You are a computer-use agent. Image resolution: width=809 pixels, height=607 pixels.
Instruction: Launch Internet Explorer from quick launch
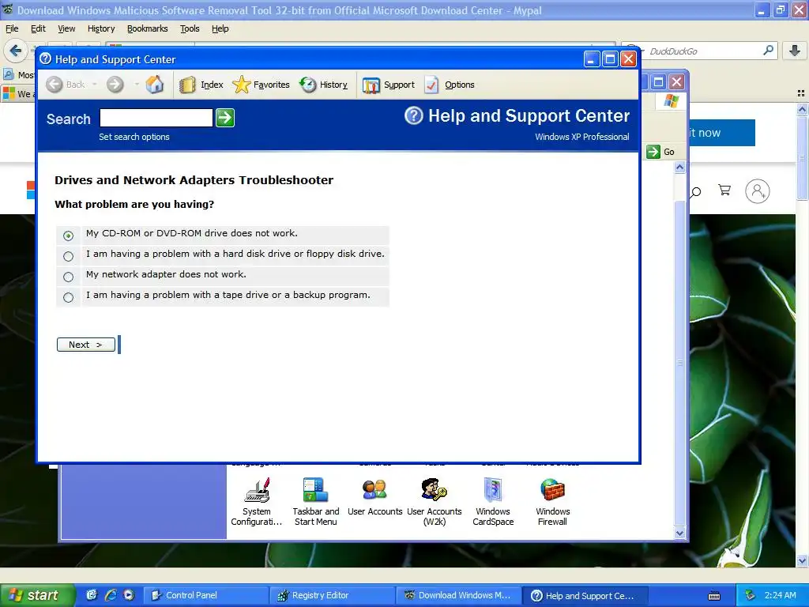[111, 595]
